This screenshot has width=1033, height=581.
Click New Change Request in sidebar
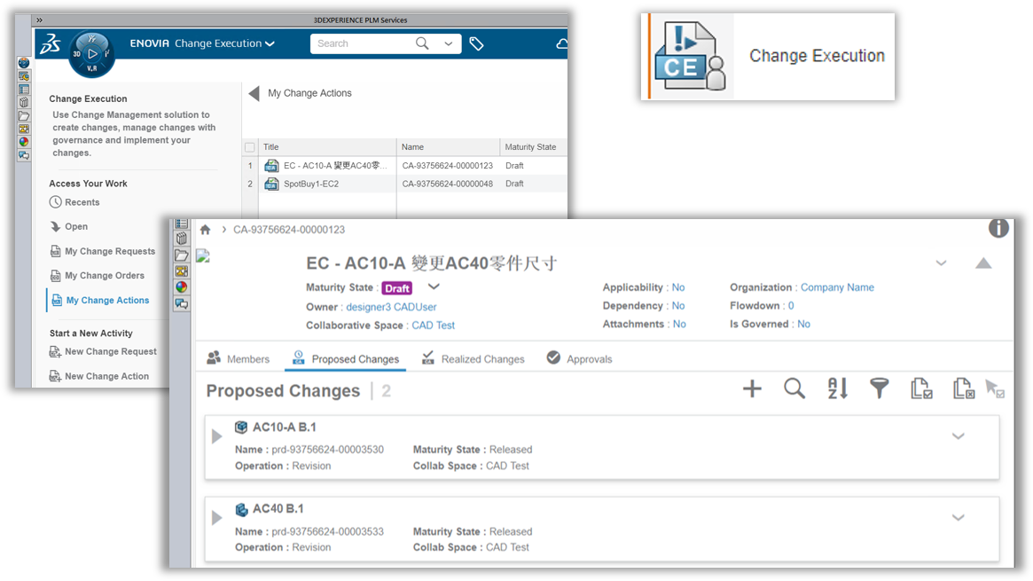pyautogui.click(x=110, y=352)
